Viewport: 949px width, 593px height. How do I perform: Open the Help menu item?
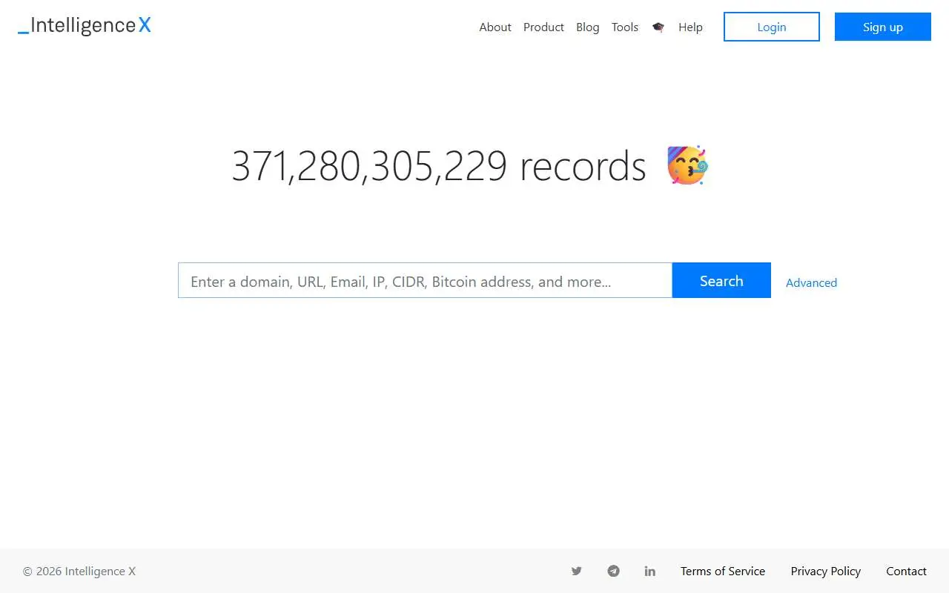[690, 27]
